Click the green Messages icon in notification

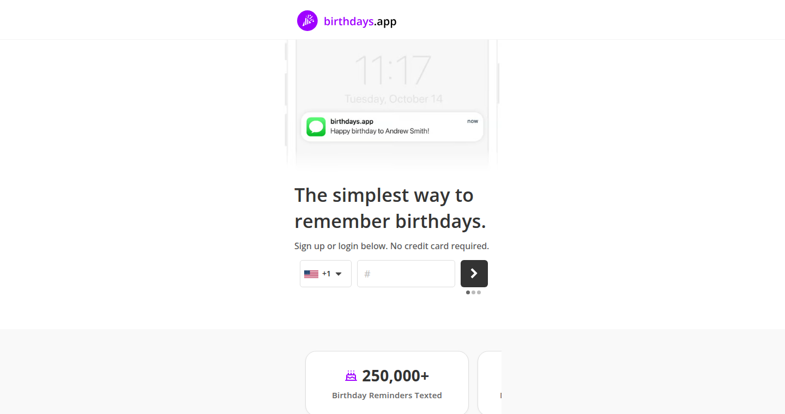click(316, 127)
